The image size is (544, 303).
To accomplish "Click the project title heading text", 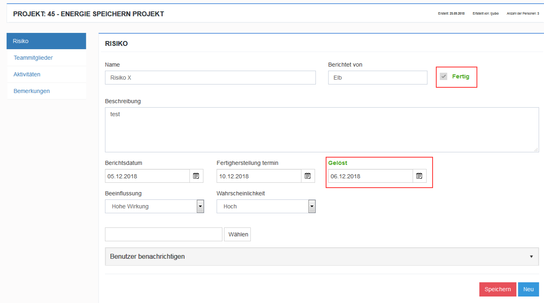I will click(x=89, y=14).
